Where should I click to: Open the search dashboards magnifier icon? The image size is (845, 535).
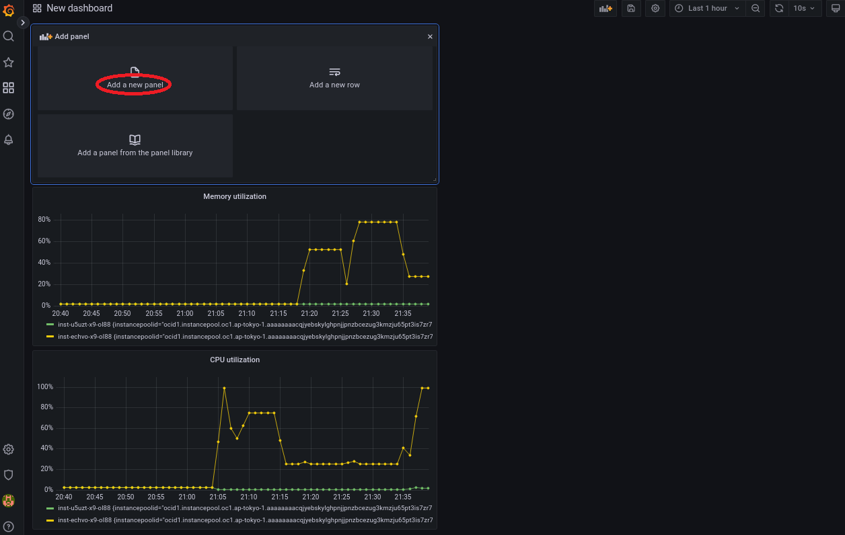9,36
